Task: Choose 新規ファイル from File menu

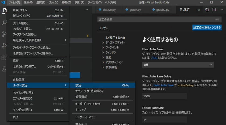Action: click(x=38, y=10)
